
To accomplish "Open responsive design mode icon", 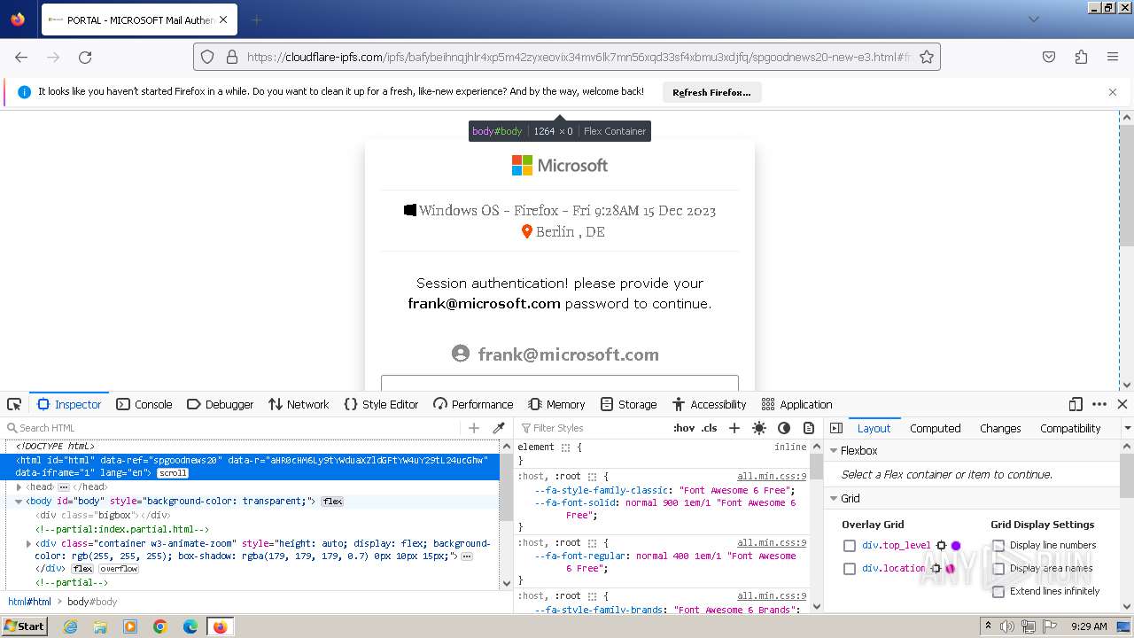I will 1076,404.
